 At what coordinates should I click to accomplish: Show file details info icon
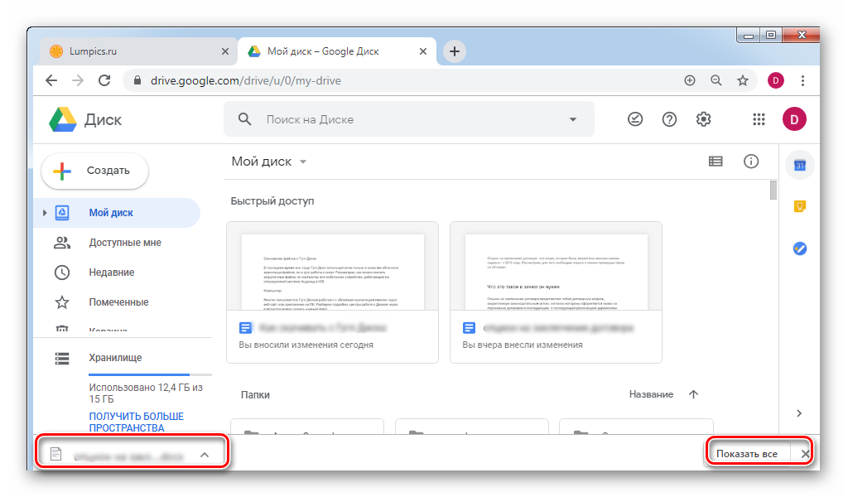751,162
